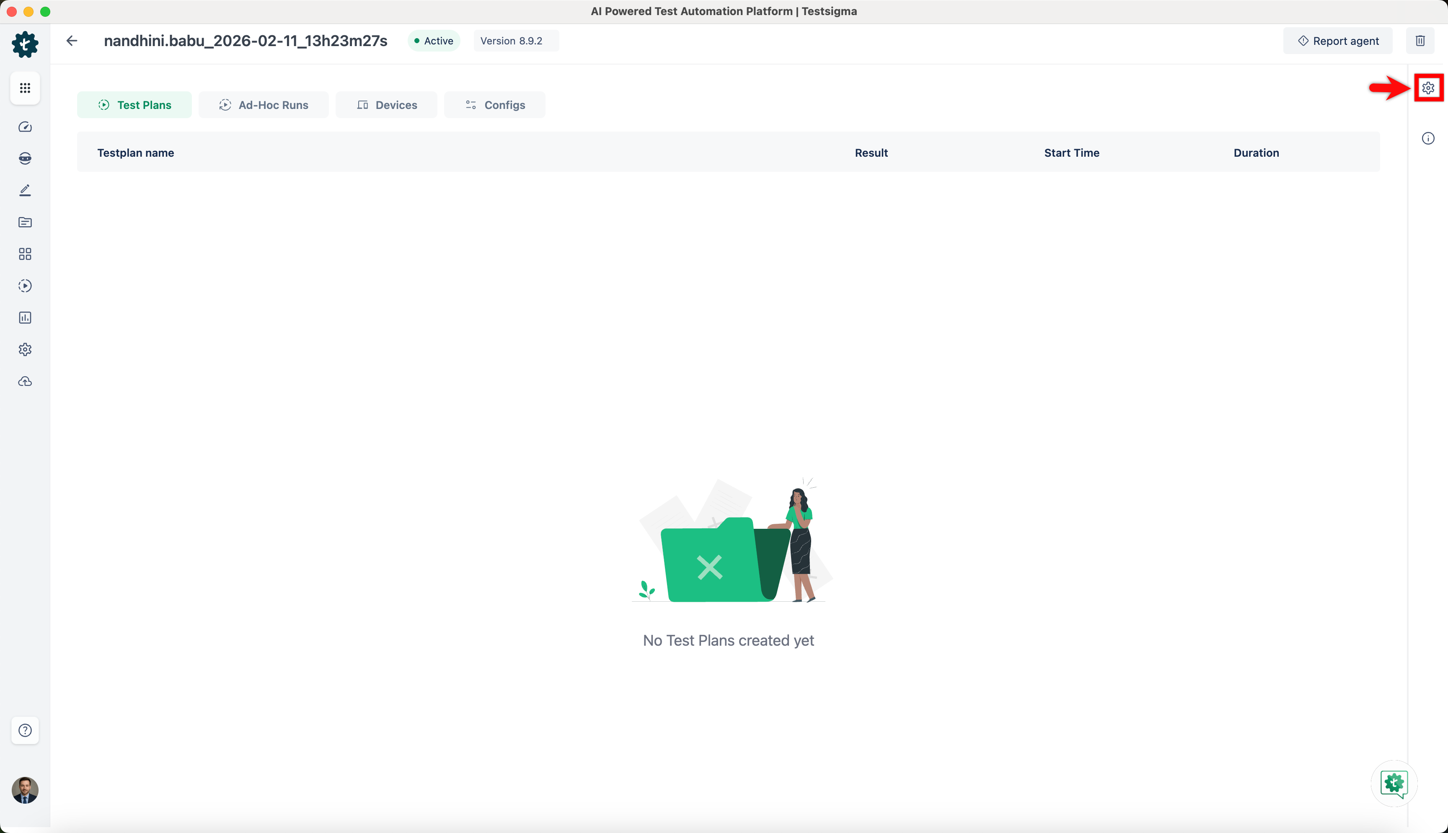The width and height of the screenshot is (1448, 833).
Task: Open the highlighted agent settings gear
Action: pos(1428,88)
